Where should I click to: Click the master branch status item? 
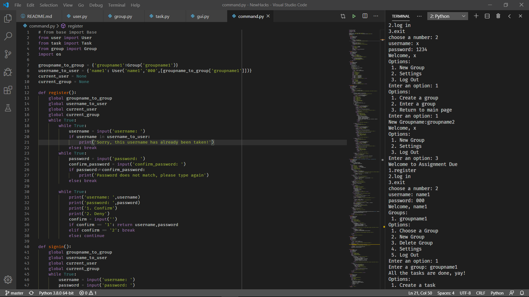tap(14, 293)
